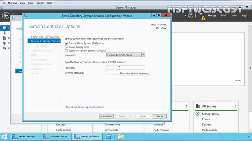Open Performance under All Servers
The image size is (252, 141).
coord(209,130)
